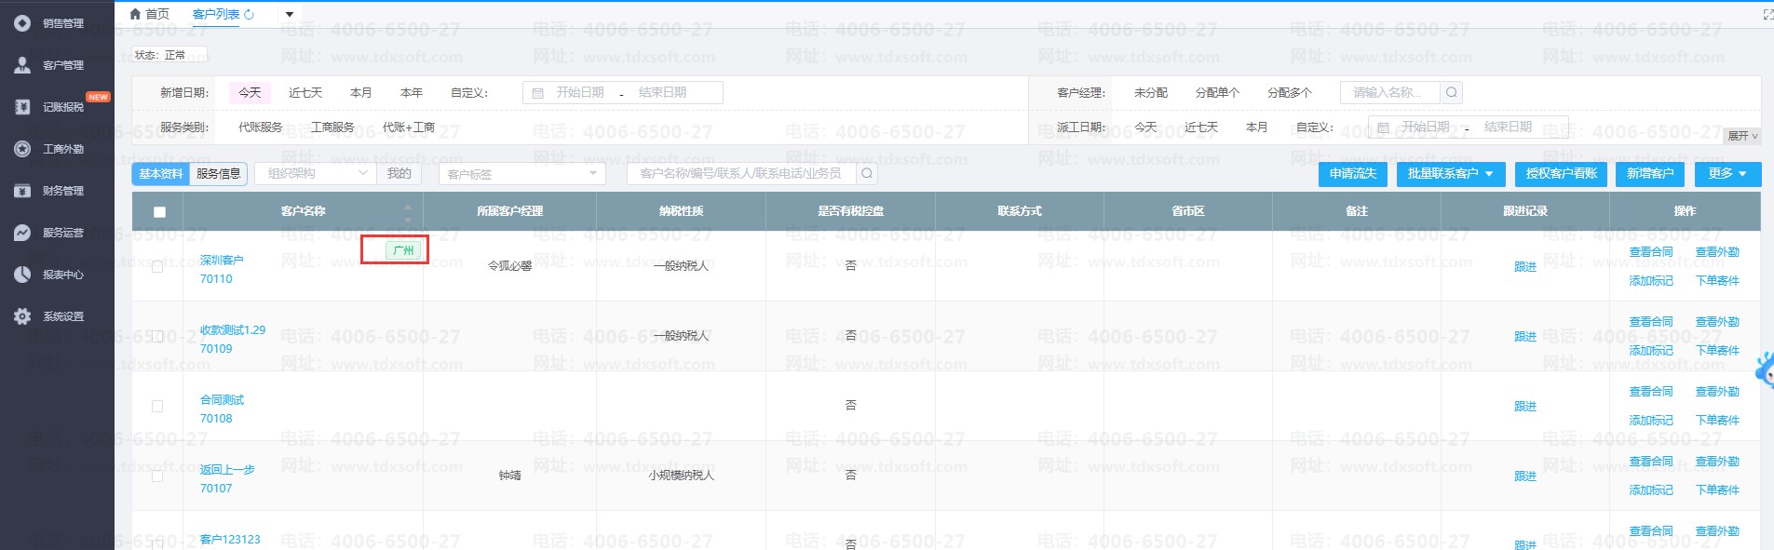
Task: Click 跟进 link for 深圳客户
Action: coord(1524,267)
